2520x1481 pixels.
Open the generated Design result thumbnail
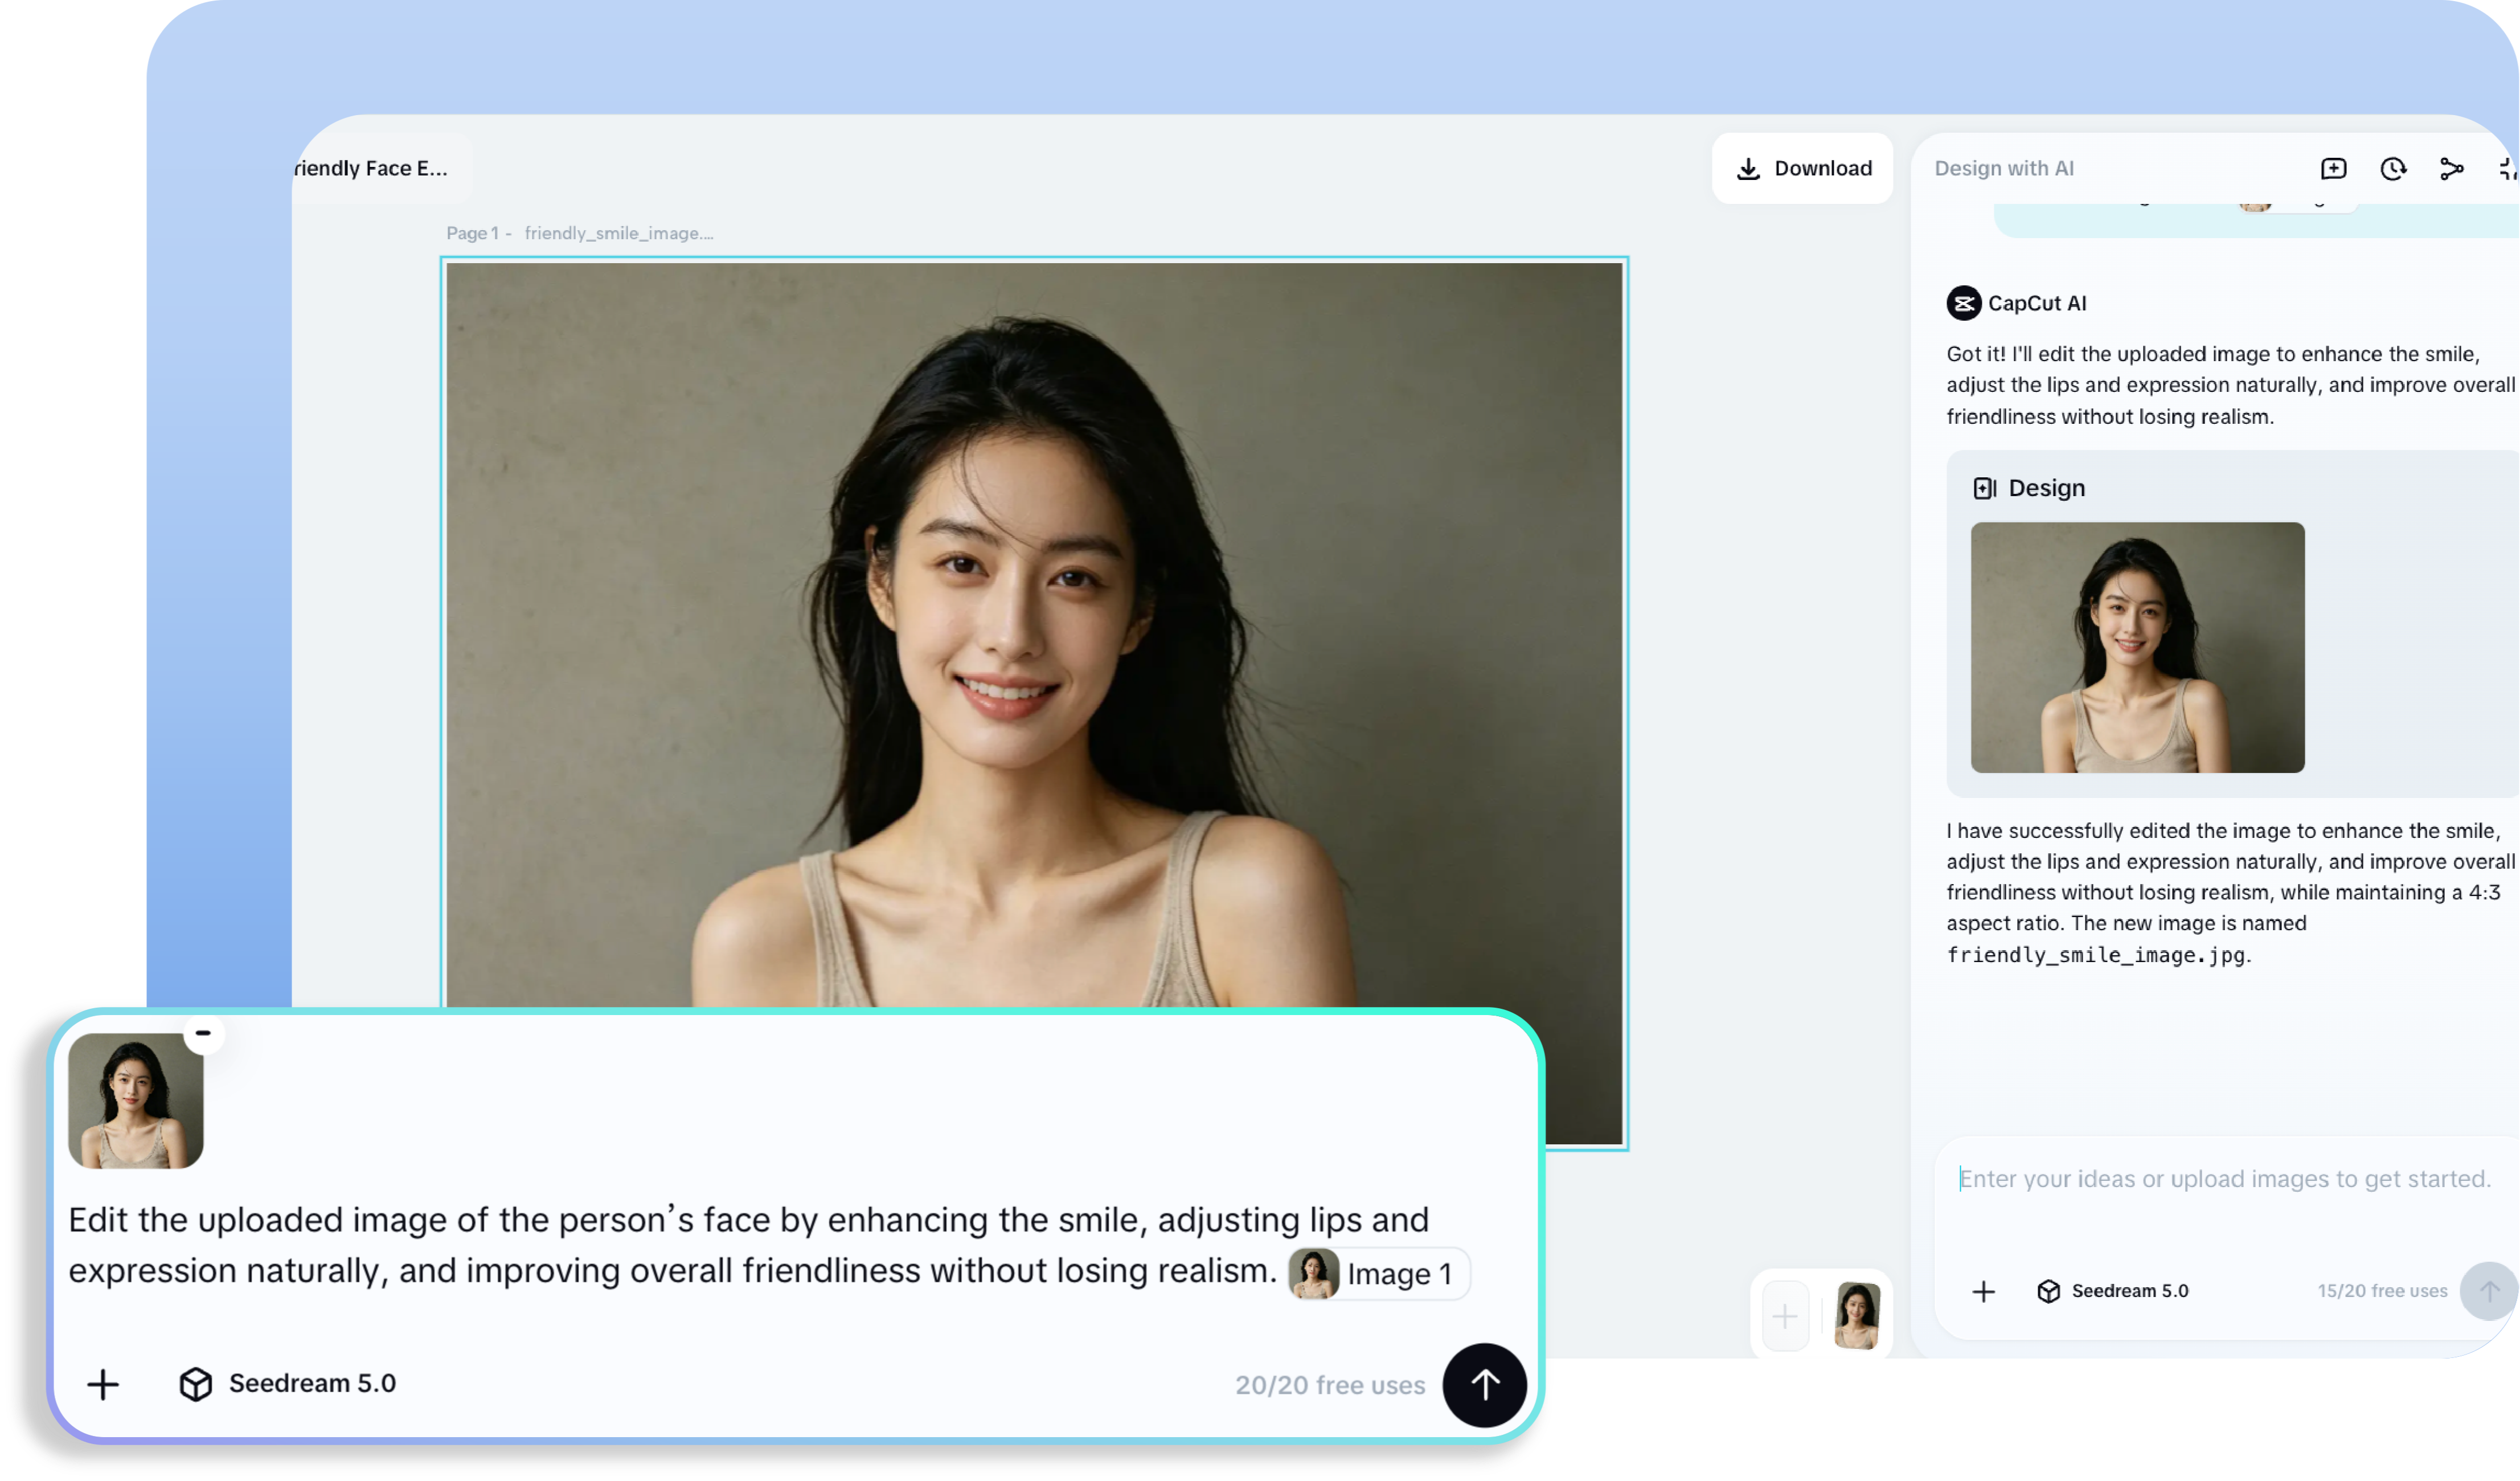(2137, 647)
